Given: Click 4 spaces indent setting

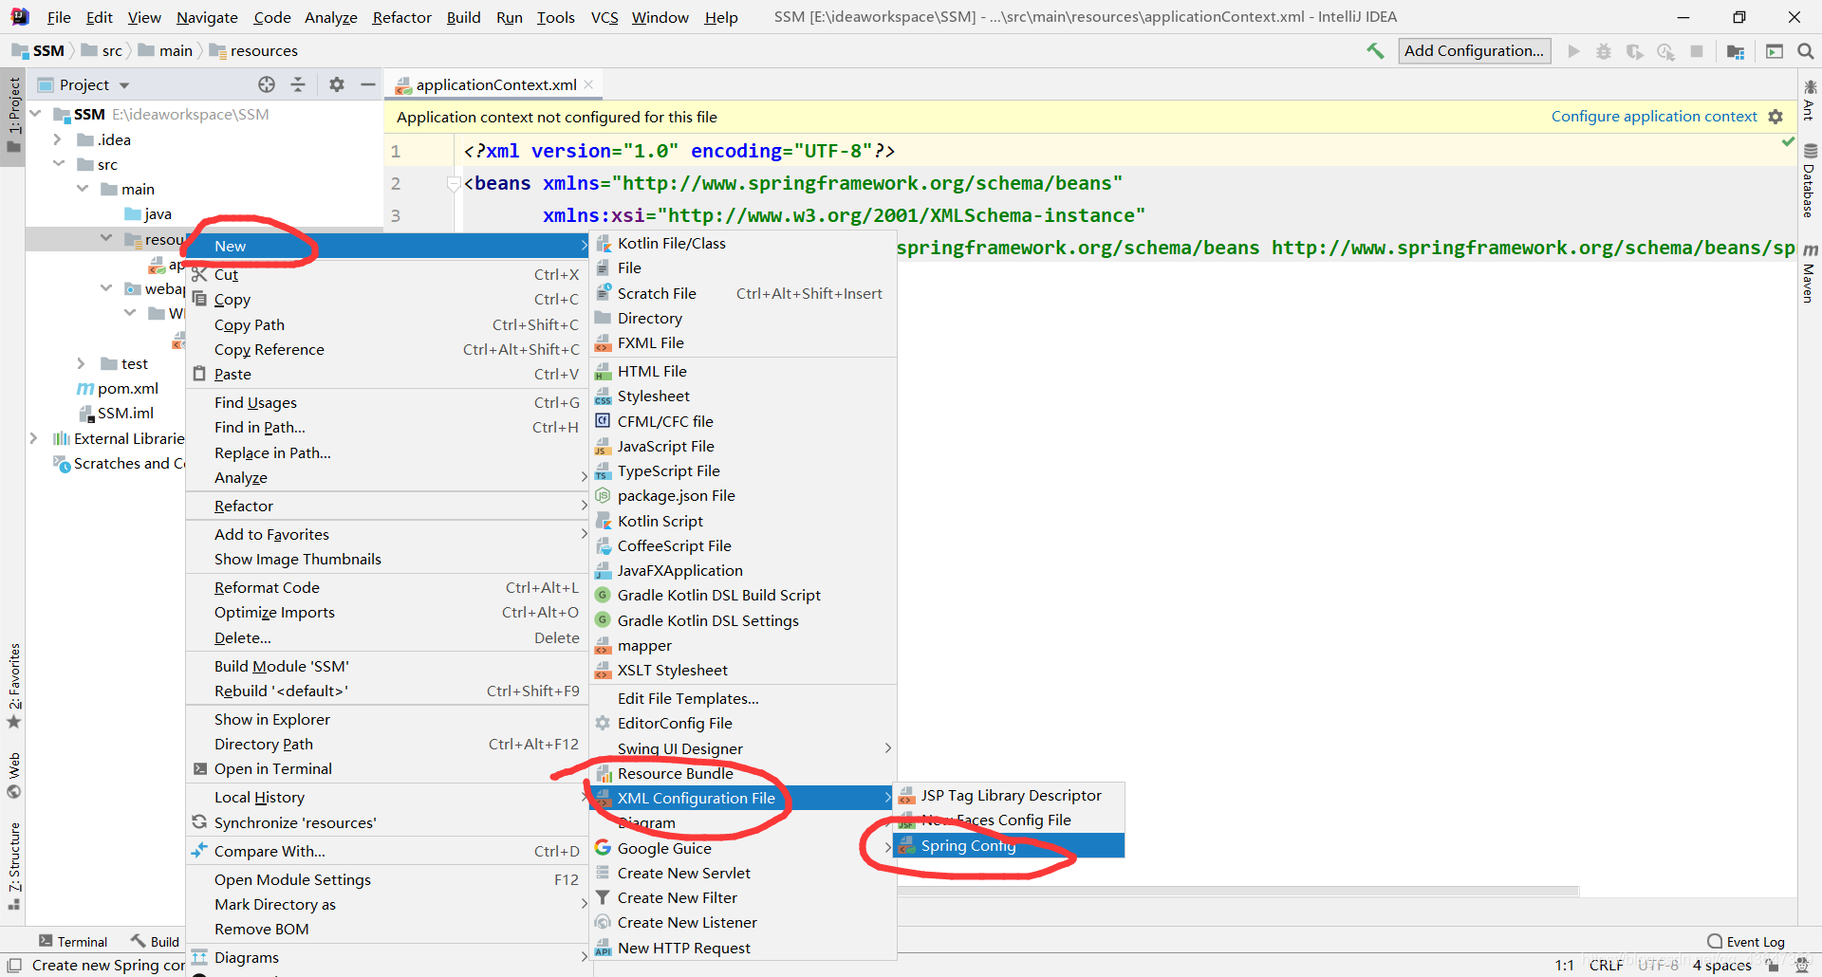Looking at the screenshot, I should click(x=1721, y=965).
